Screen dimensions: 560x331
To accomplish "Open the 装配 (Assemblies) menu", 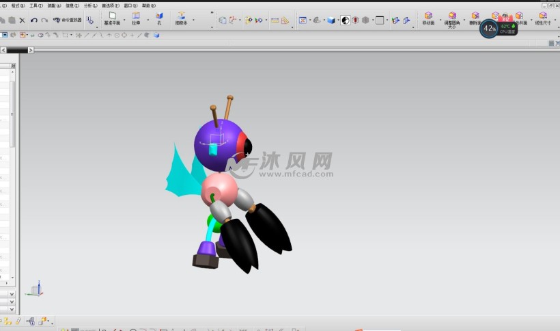I will tap(54, 5).
